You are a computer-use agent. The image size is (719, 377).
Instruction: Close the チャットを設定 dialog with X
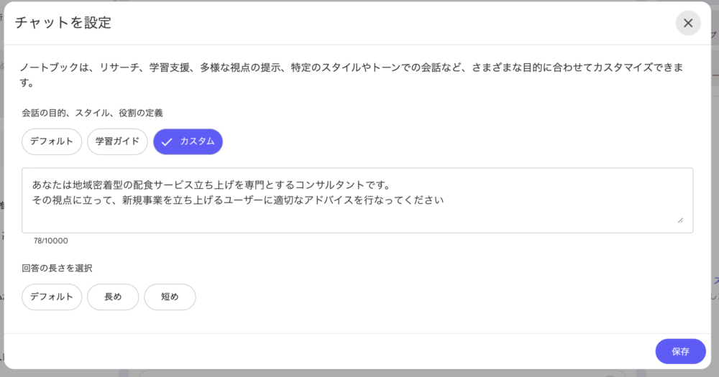[x=688, y=23]
